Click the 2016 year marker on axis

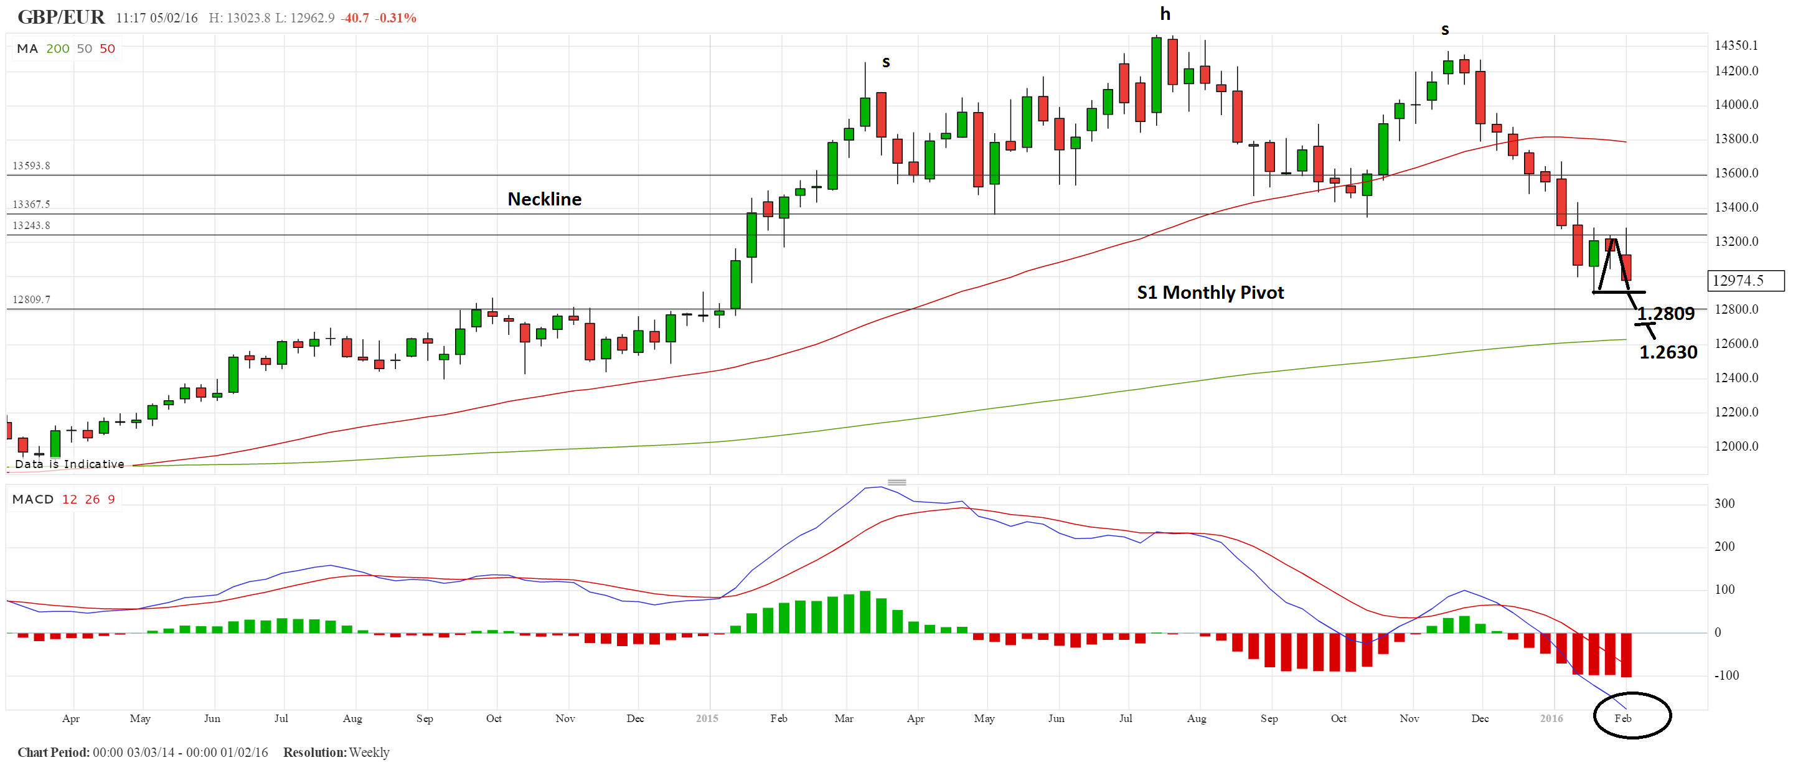click(x=1551, y=718)
